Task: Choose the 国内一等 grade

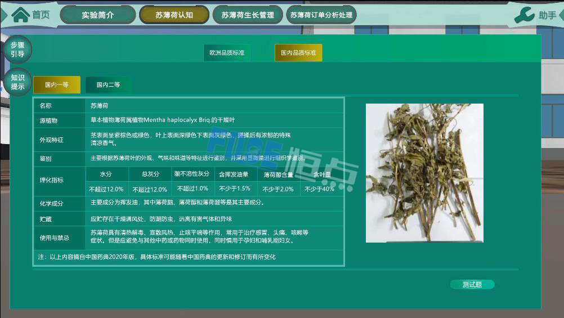Action: pos(57,85)
